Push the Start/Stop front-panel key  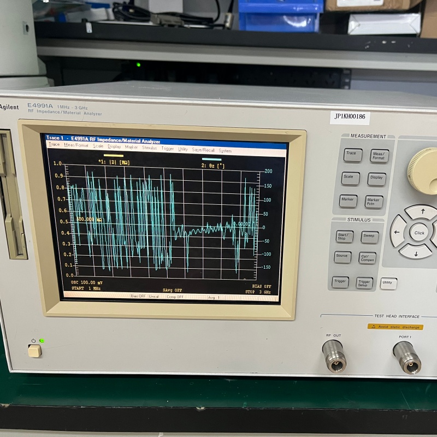(x=344, y=237)
